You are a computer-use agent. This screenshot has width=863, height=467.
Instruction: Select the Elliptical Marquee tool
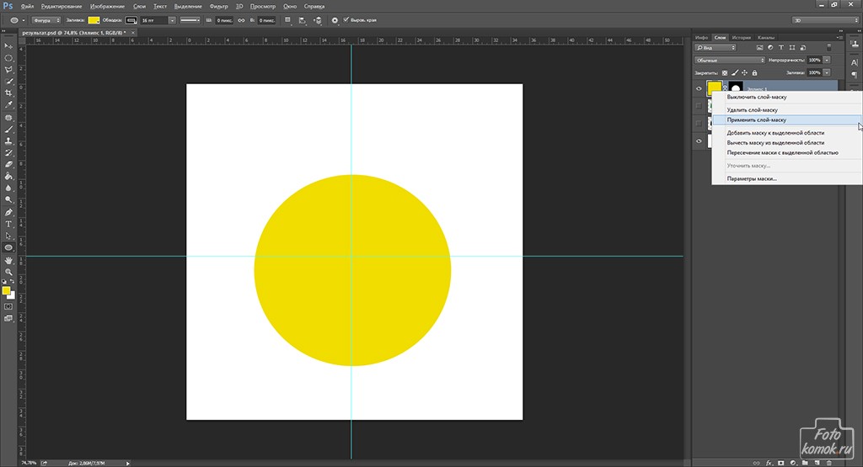8,58
